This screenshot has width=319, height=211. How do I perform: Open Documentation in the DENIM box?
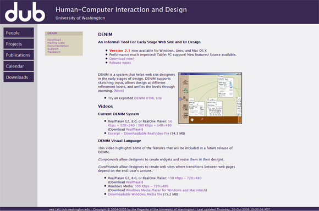click(58, 46)
